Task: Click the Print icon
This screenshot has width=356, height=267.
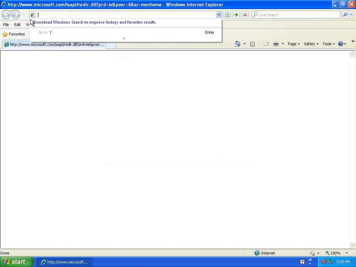Action: pyautogui.click(x=276, y=44)
